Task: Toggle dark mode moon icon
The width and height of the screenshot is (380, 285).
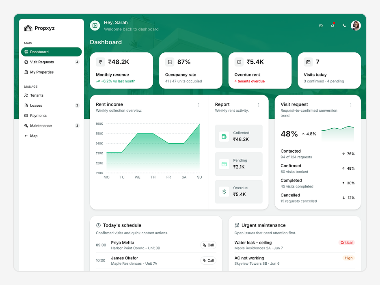Action: pyautogui.click(x=321, y=26)
